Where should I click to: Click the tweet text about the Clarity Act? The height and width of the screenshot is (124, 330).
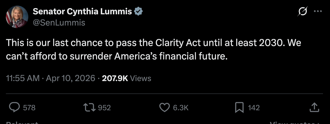pos(154,50)
